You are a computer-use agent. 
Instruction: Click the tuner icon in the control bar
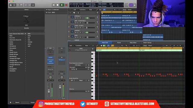coord(126,5)
